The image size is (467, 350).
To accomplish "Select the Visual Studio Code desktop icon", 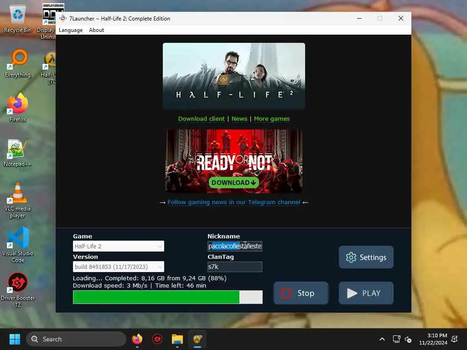I will pos(18,245).
